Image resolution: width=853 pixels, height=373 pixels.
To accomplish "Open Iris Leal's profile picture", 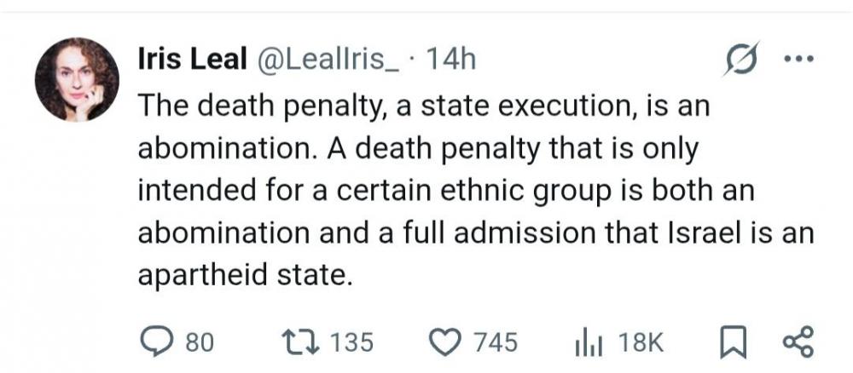I will point(76,79).
